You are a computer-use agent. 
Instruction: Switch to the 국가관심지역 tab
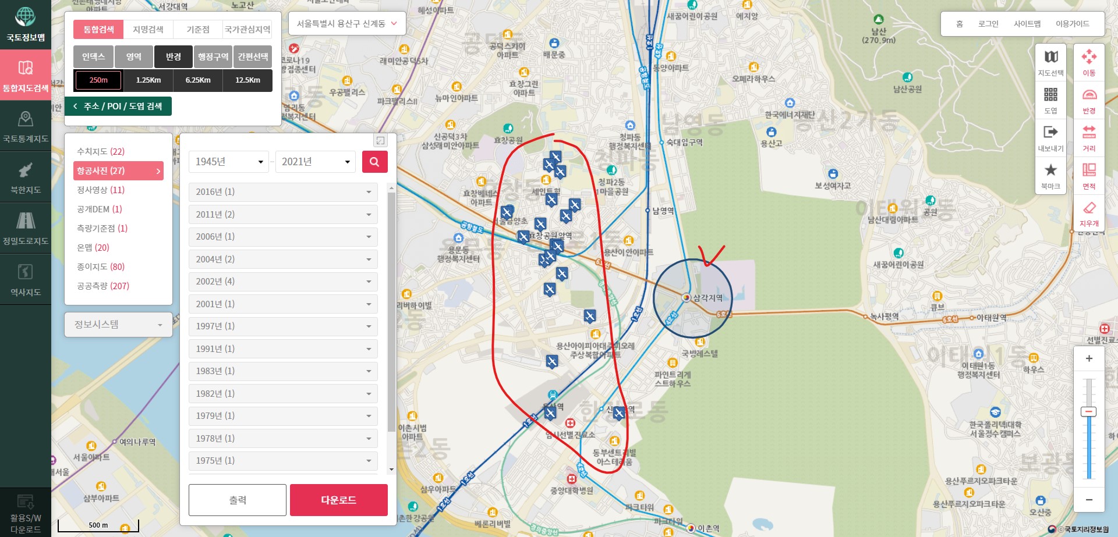247,29
